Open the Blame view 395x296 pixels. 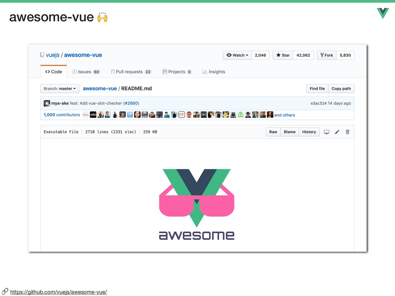pos(289,132)
